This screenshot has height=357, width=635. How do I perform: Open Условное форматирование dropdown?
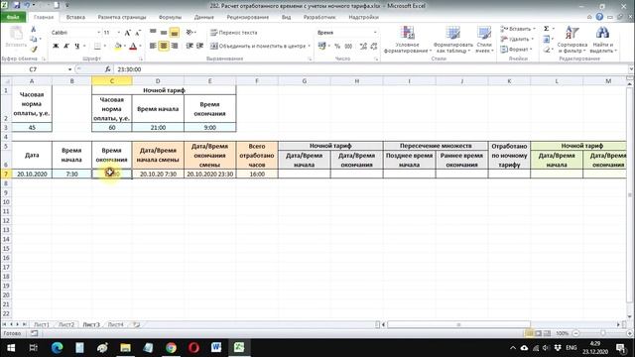(x=407, y=40)
